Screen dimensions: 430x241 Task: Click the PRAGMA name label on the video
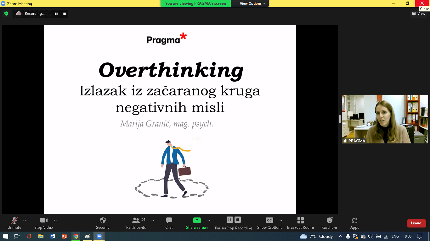click(357, 141)
